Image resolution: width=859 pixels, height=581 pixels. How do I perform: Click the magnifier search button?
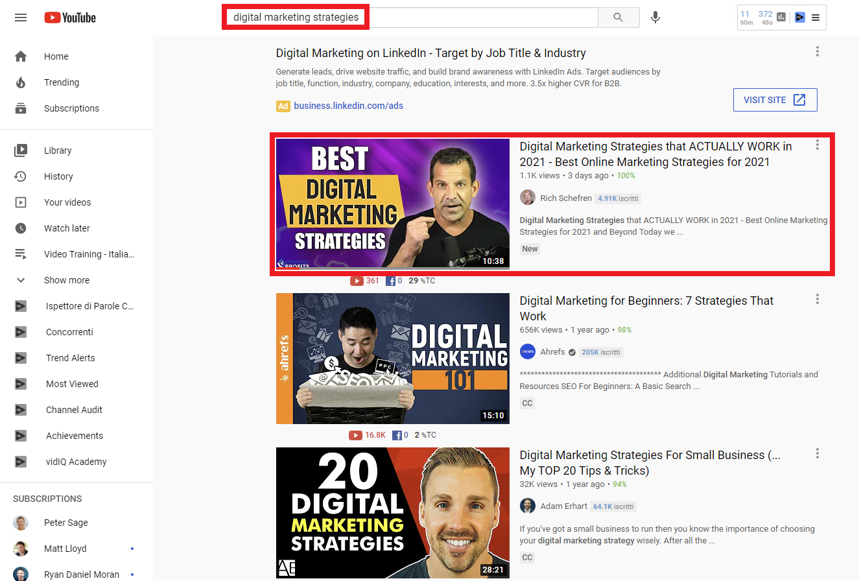pos(618,18)
